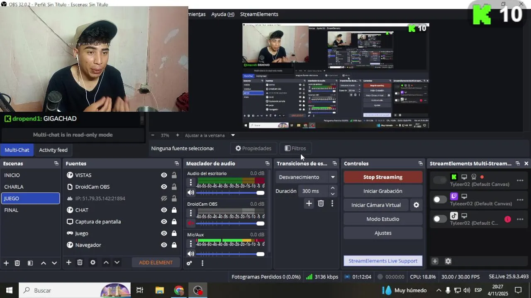Undock Transiciones panel float icon
531x298 pixels.
[x=335, y=163]
